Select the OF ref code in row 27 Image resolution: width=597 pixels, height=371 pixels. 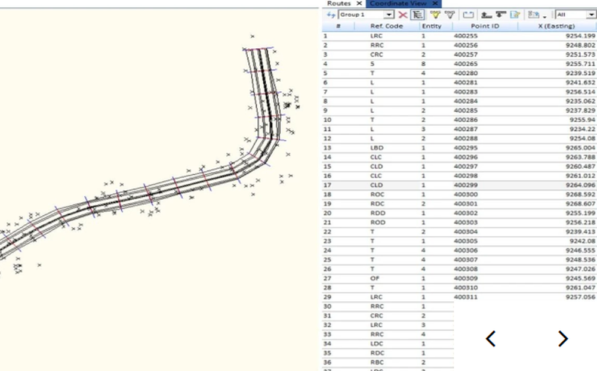click(375, 278)
